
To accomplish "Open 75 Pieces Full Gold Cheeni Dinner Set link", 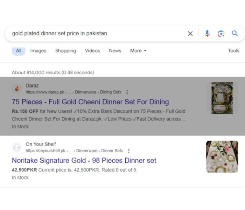I will coord(90,102).
